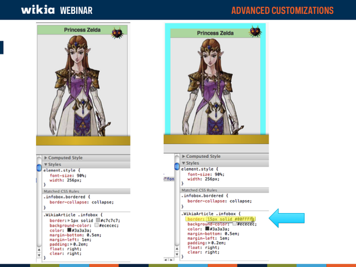Screen dimensions: 356x267
Task: Click 'margin-left: 1em' in left panel
Action: click(71, 240)
